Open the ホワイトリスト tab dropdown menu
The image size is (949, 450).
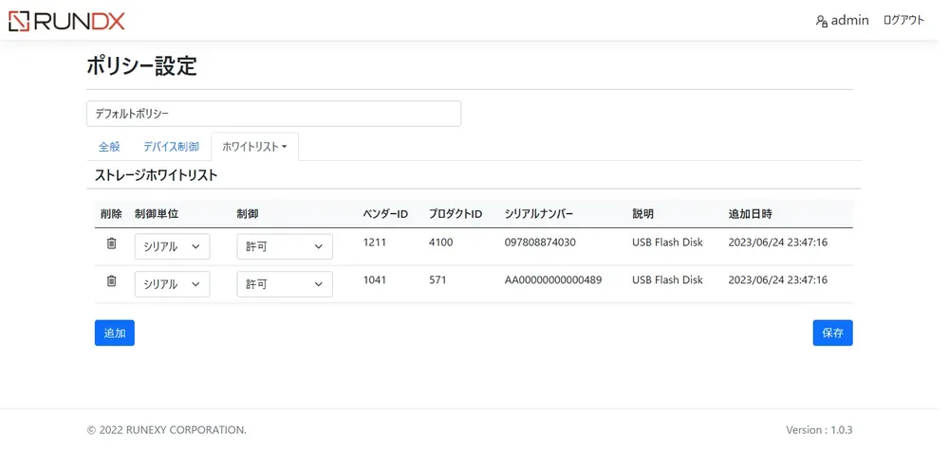[x=254, y=147]
